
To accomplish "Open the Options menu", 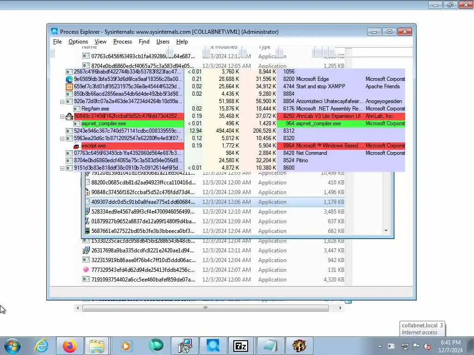I will tap(78, 42).
